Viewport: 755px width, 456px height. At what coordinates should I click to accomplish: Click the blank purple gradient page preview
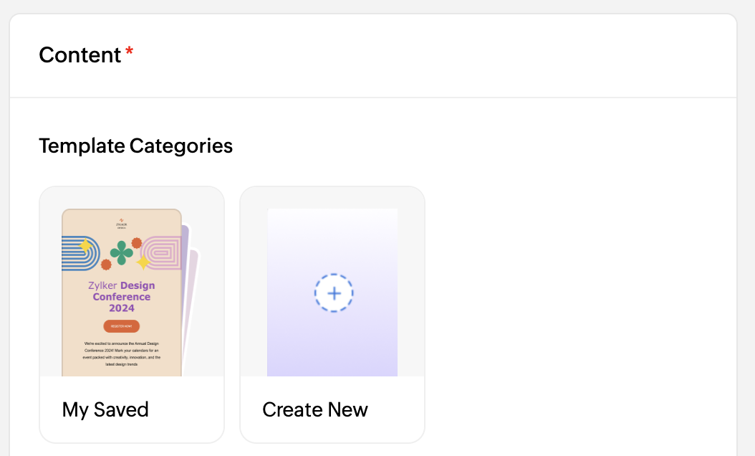[x=332, y=293]
